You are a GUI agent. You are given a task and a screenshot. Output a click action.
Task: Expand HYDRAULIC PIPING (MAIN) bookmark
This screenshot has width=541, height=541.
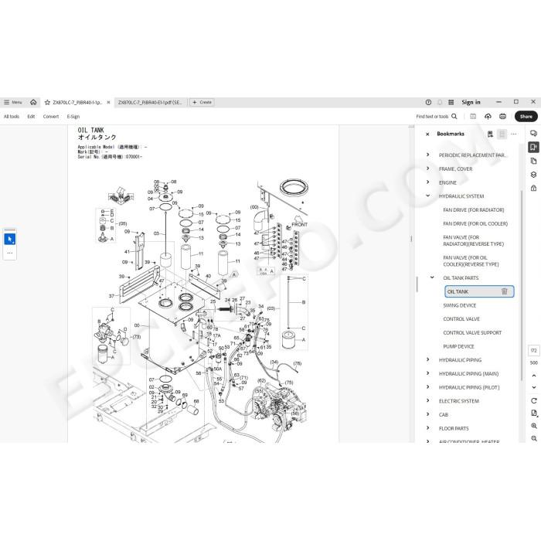(428, 373)
